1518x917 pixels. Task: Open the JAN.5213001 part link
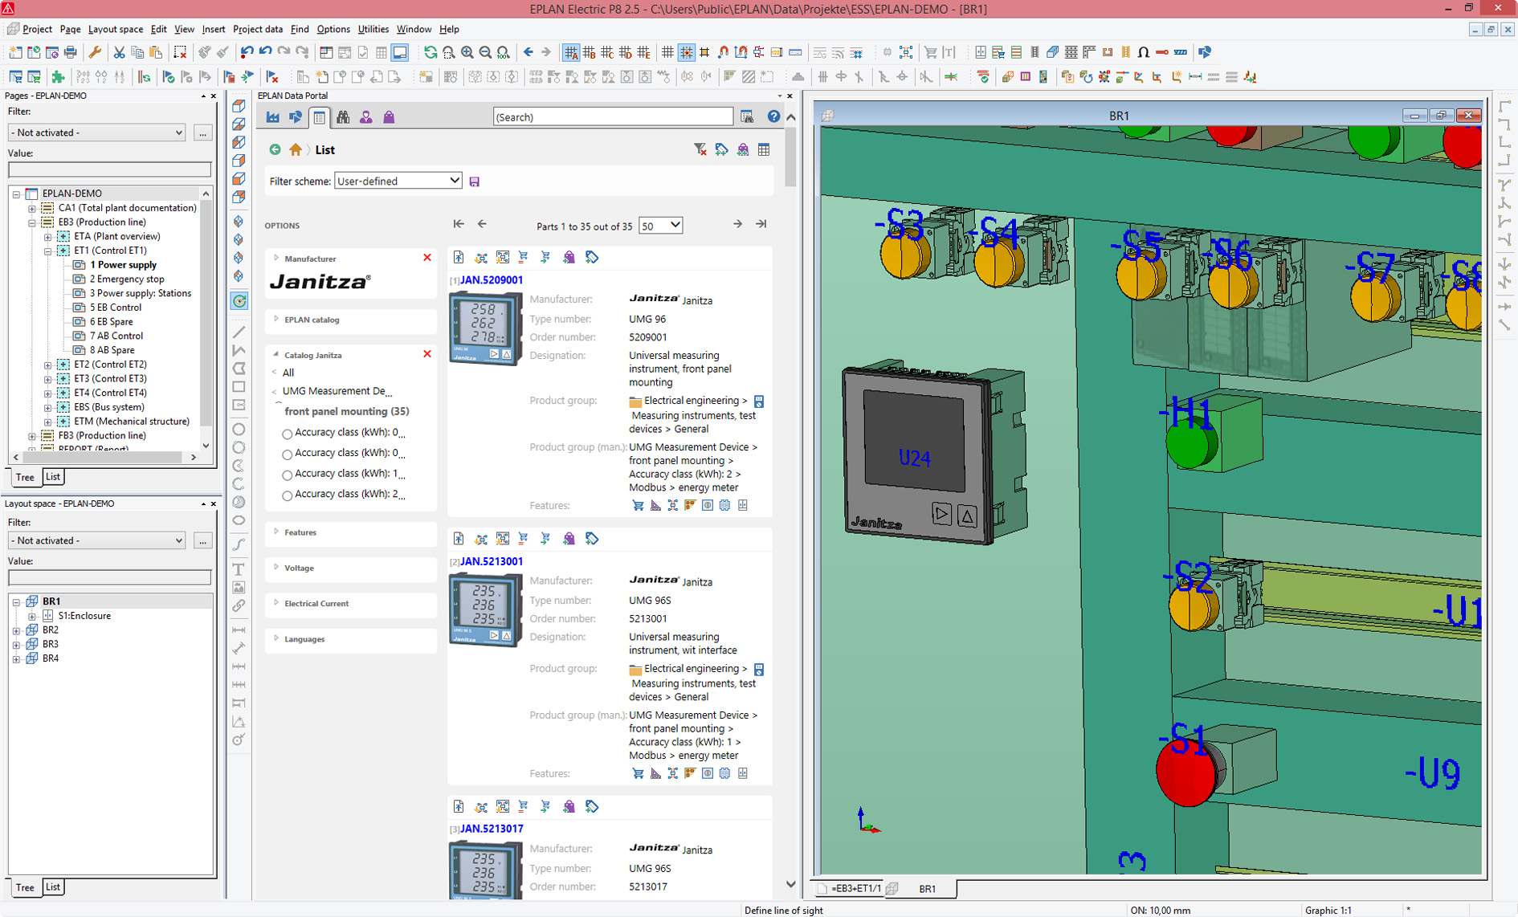pyautogui.click(x=491, y=561)
